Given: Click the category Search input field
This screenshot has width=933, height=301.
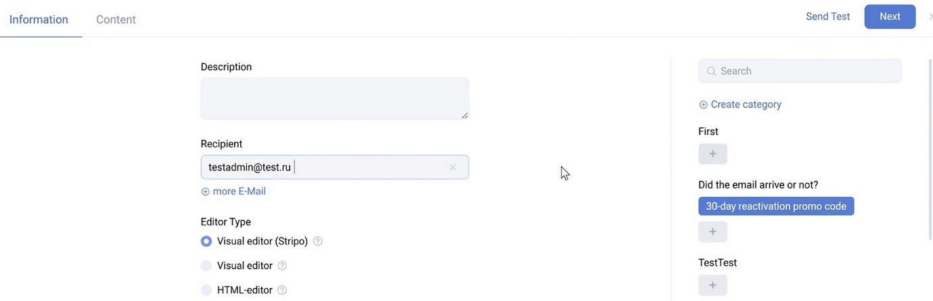Looking at the screenshot, I should point(805,71).
